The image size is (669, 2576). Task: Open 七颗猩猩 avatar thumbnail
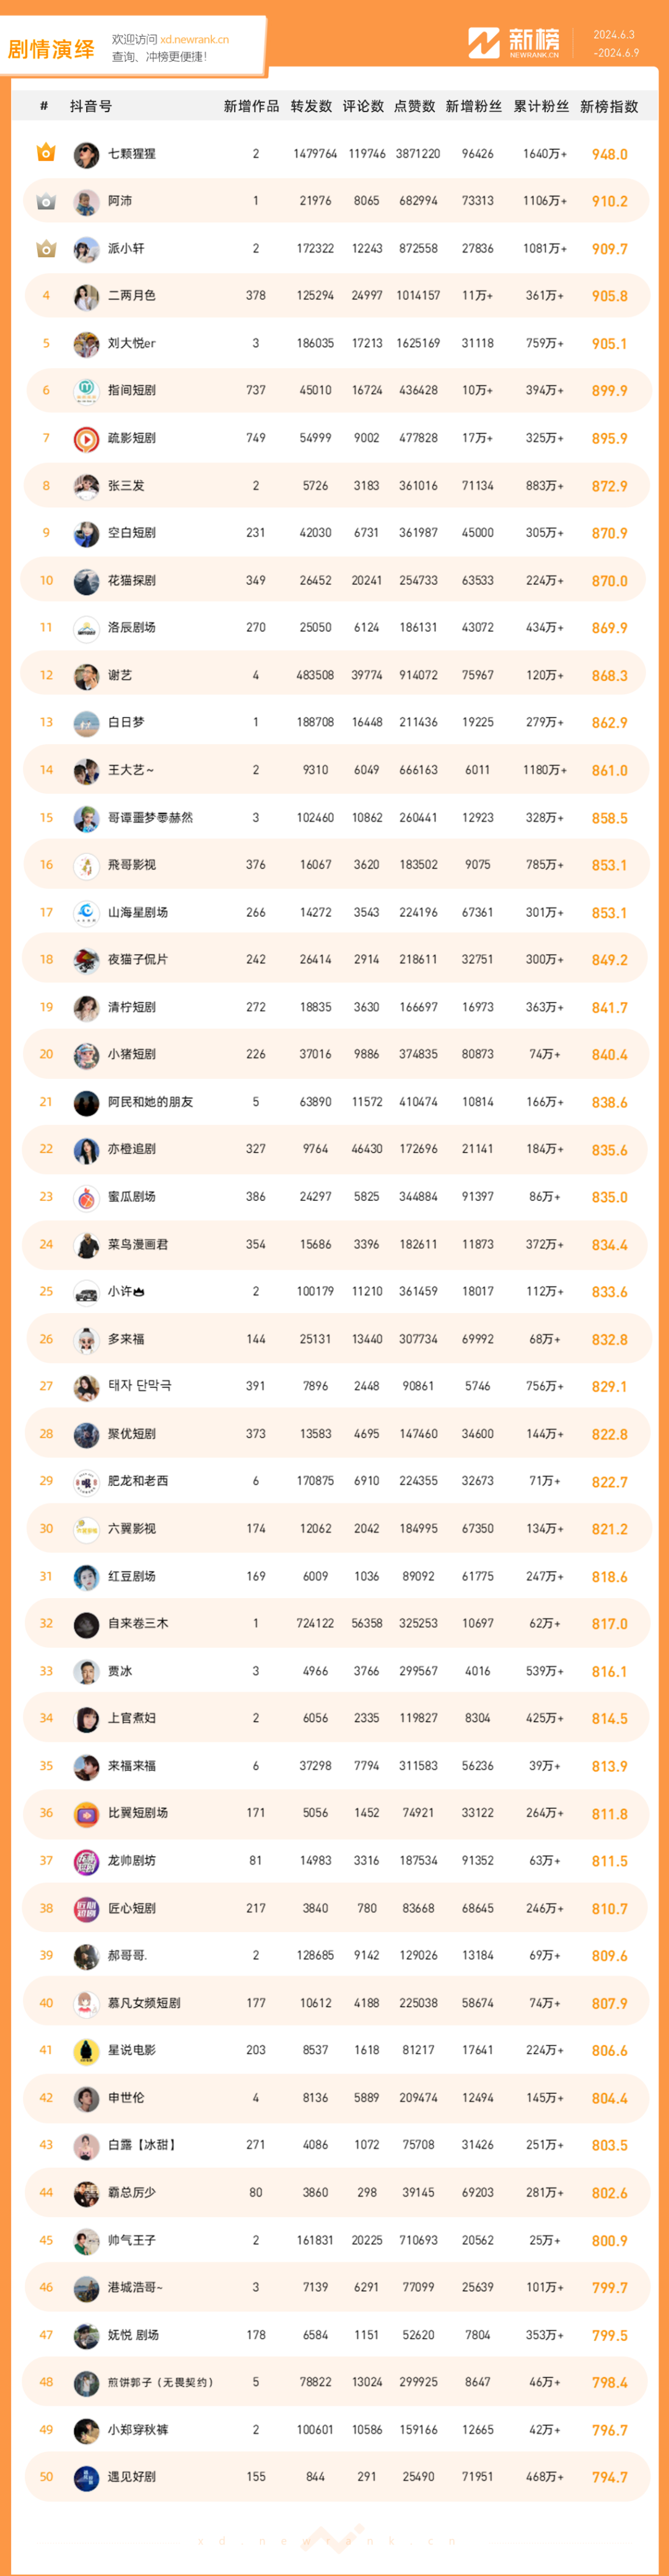[x=86, y=154]
